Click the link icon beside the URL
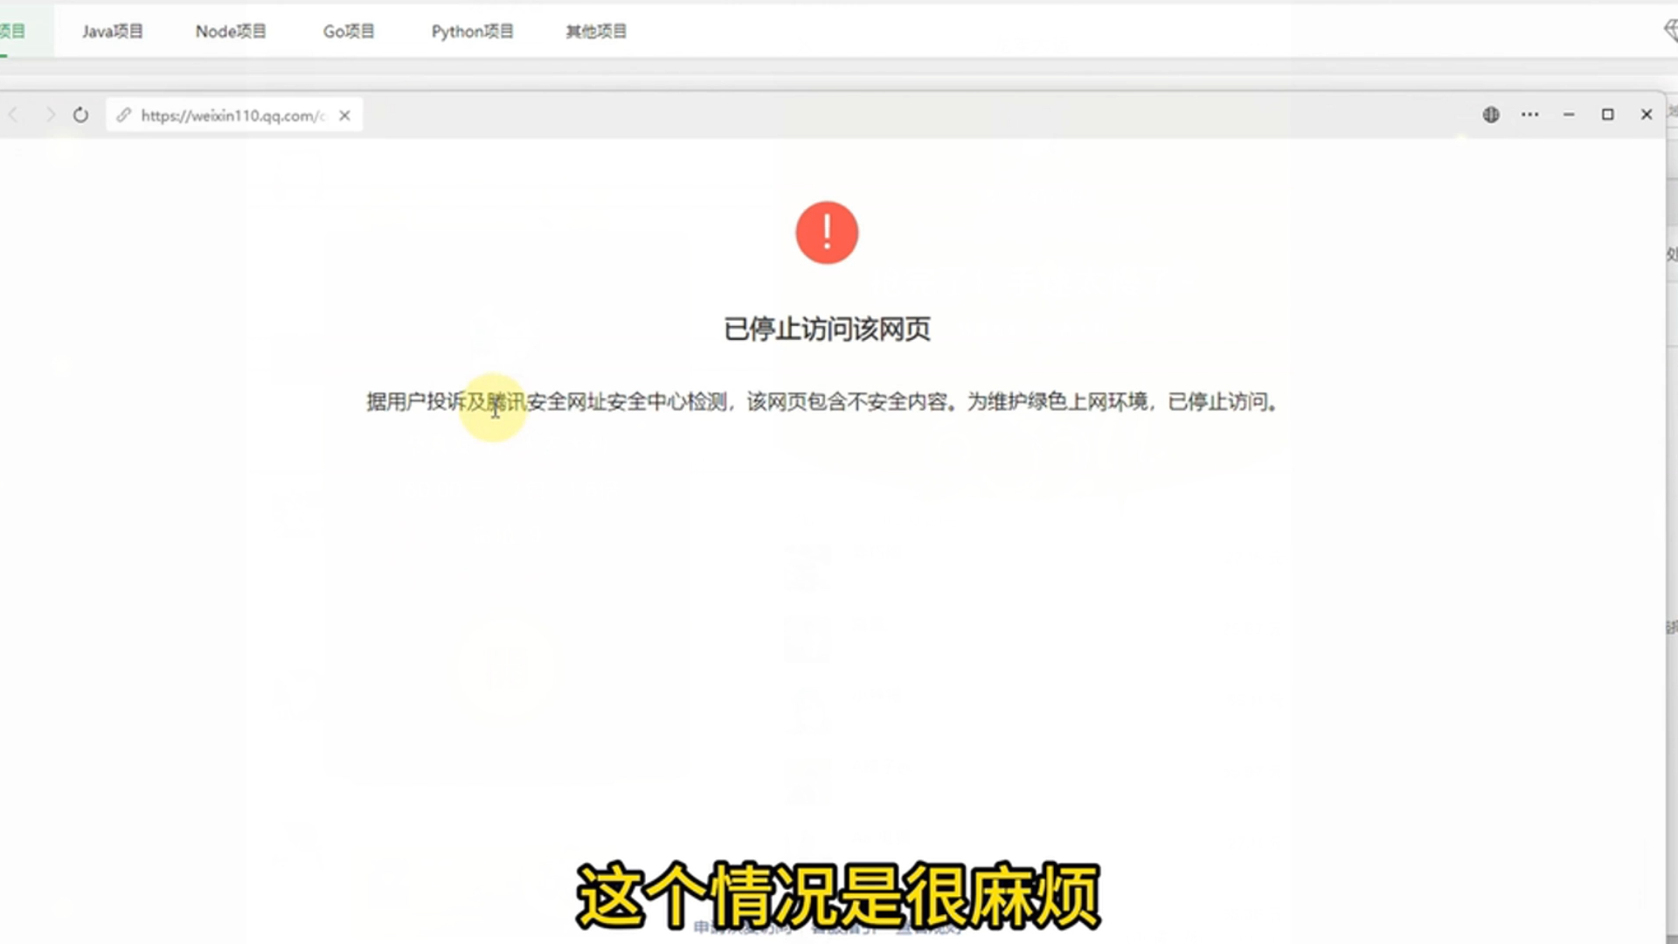The height and width of the screenshot is (944, 1678). point(124,115)
